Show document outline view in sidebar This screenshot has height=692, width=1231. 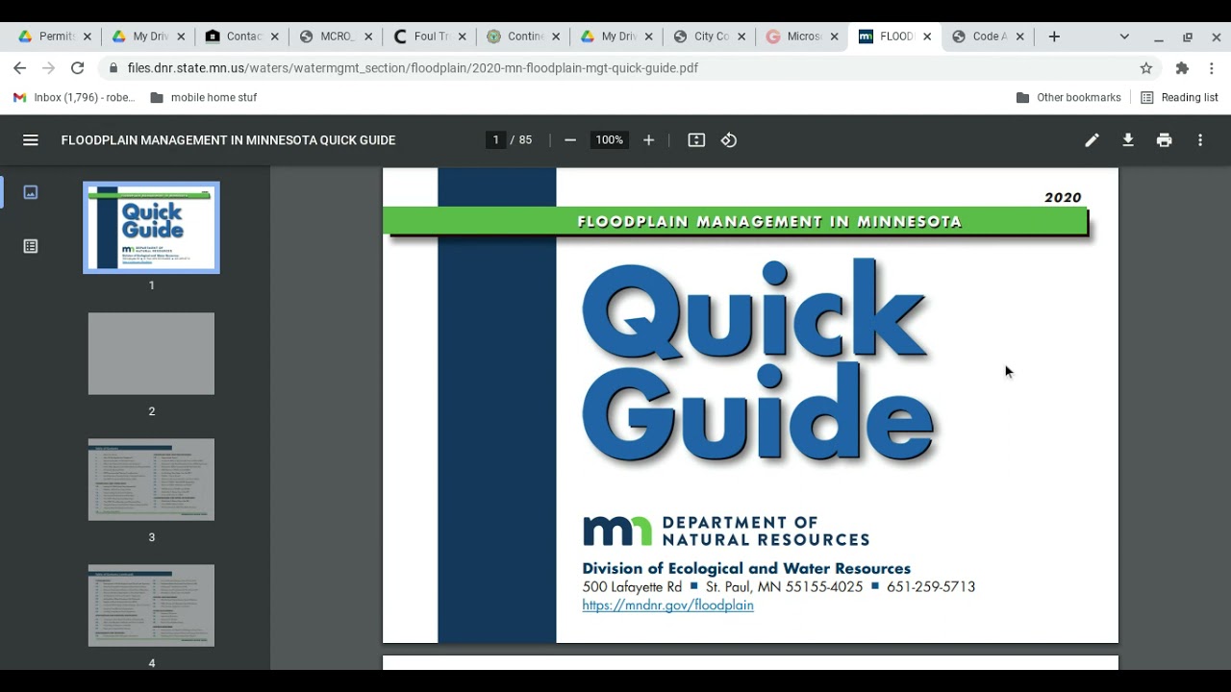click(31, 246)
